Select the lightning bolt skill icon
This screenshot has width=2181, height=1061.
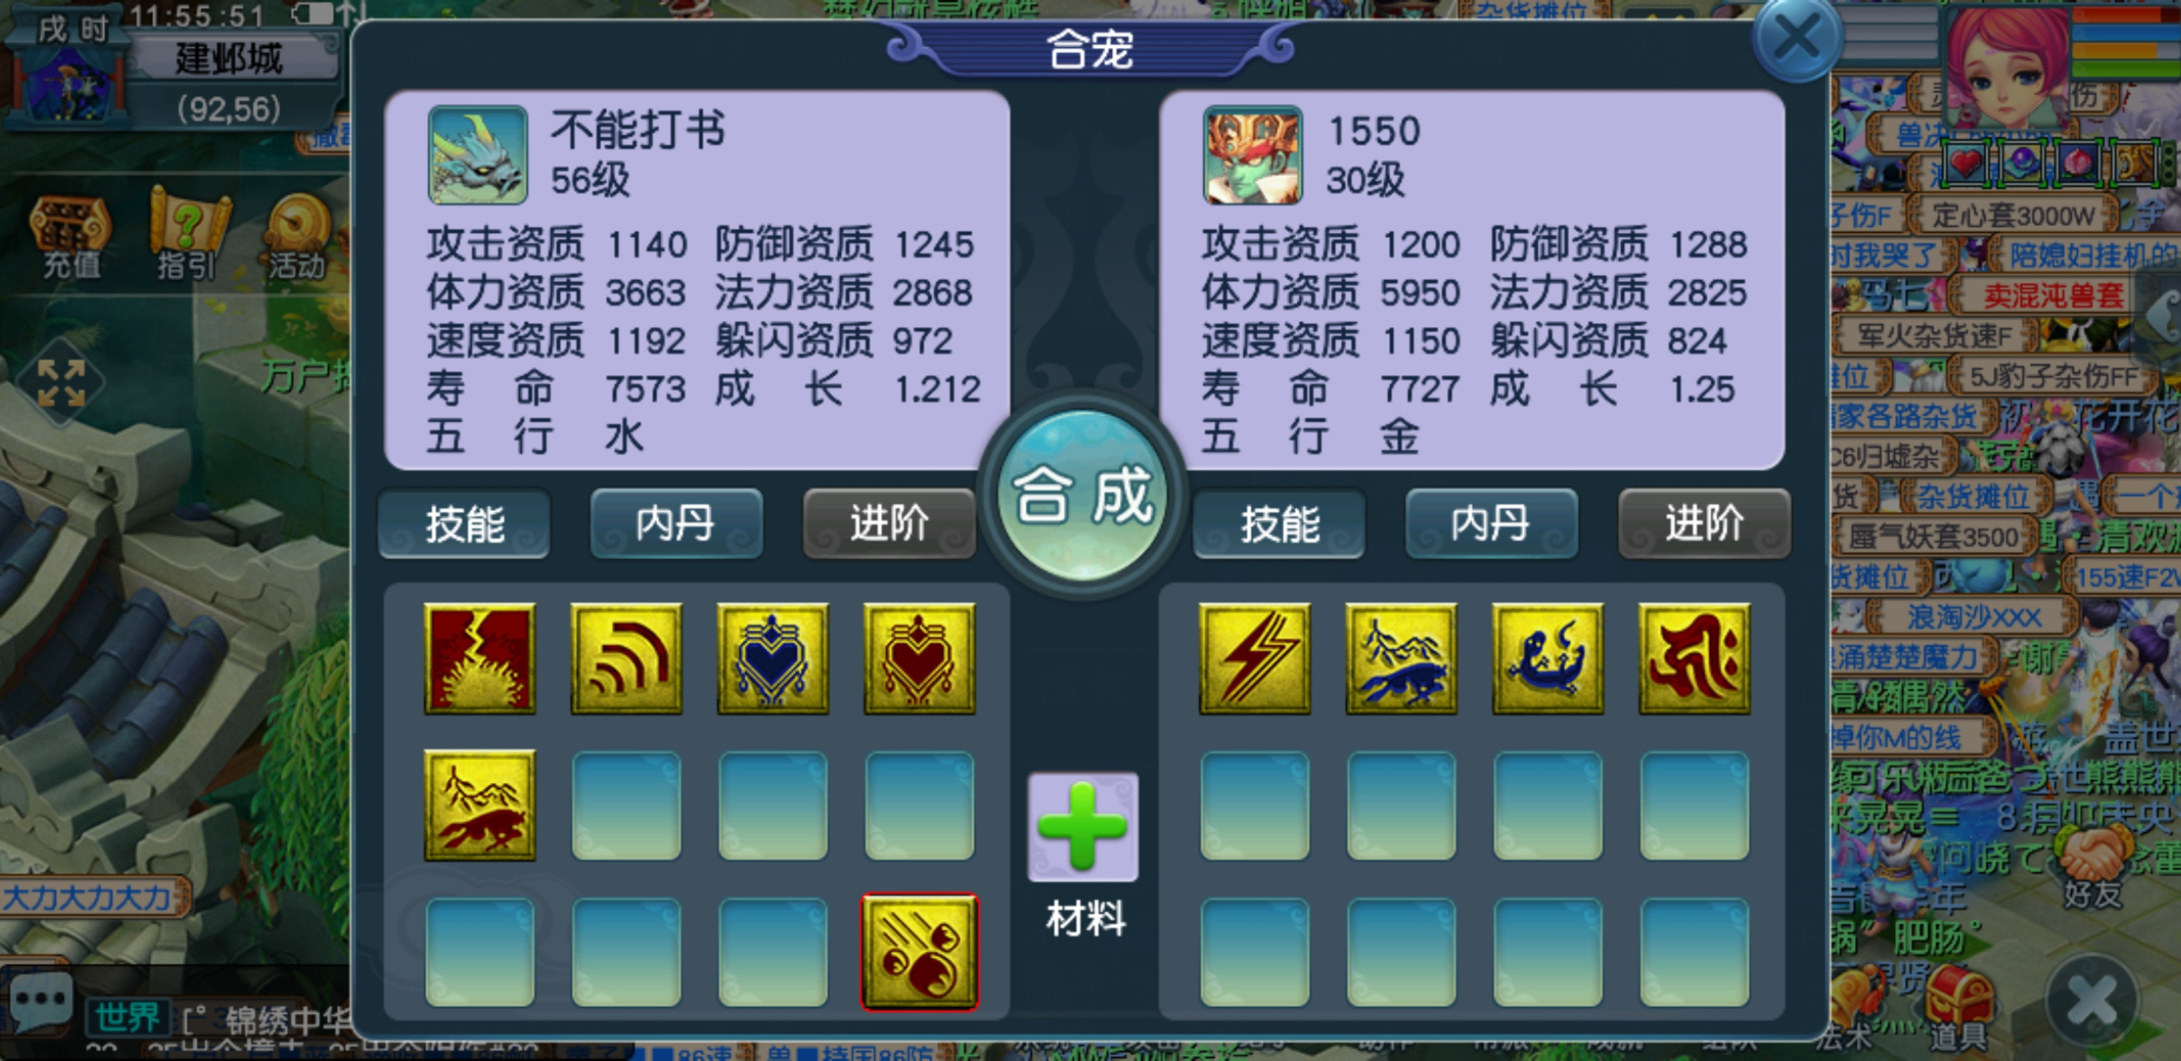1254,658
